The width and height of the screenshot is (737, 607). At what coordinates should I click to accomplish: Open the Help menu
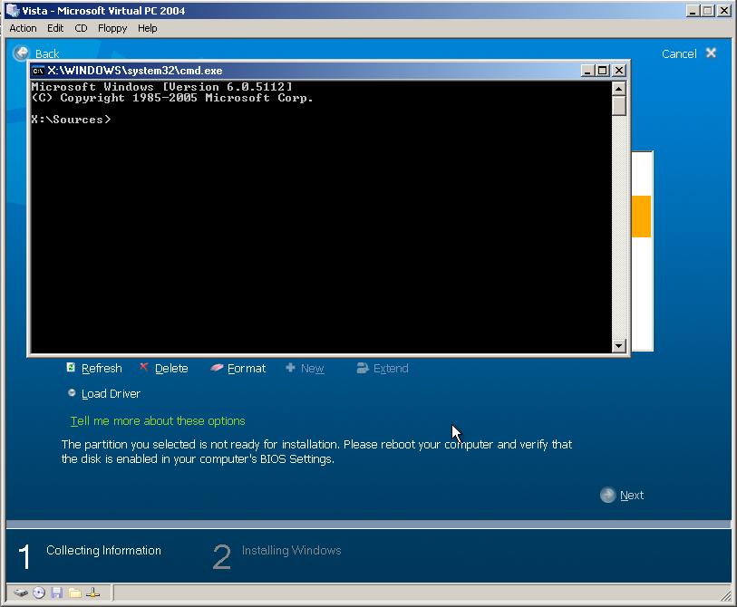(x=147, y=28)
